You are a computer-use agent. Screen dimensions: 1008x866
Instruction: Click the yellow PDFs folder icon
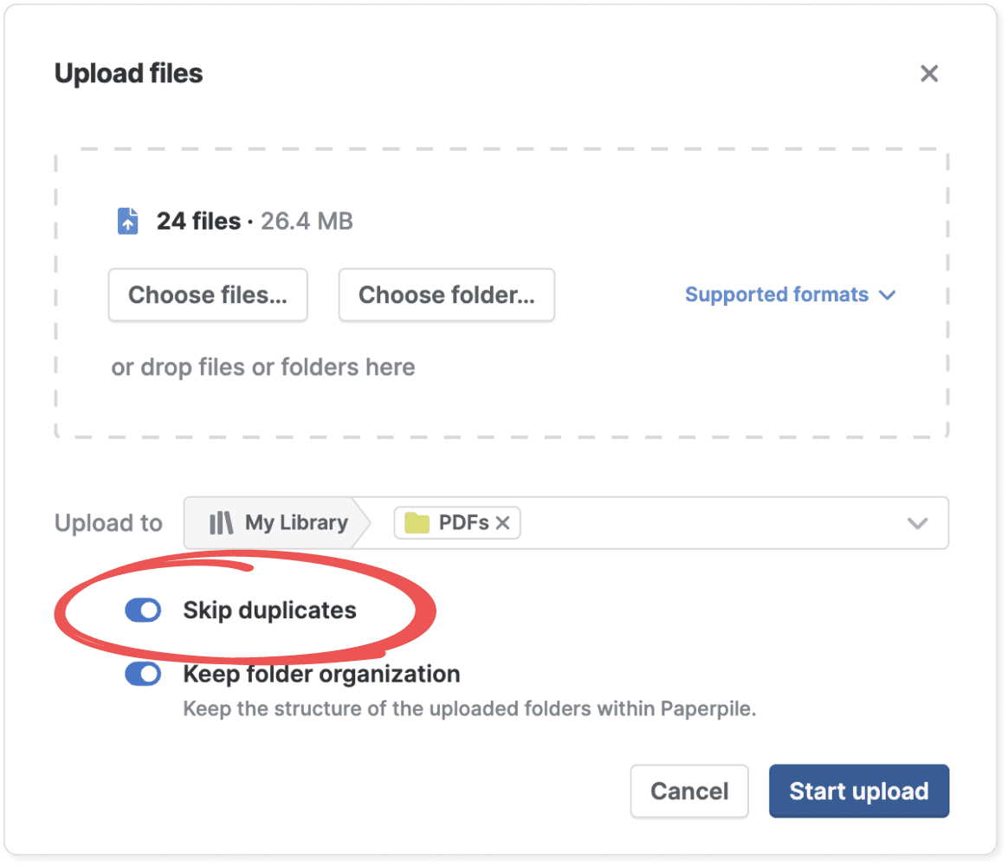[x=417, y=523]
